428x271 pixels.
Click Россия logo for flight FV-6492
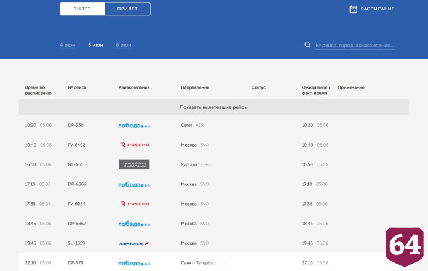point(135,145)
